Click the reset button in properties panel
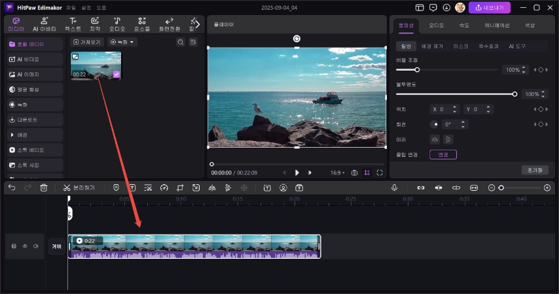559x294 pixels. pyautogui.click(x=534, y=170)
